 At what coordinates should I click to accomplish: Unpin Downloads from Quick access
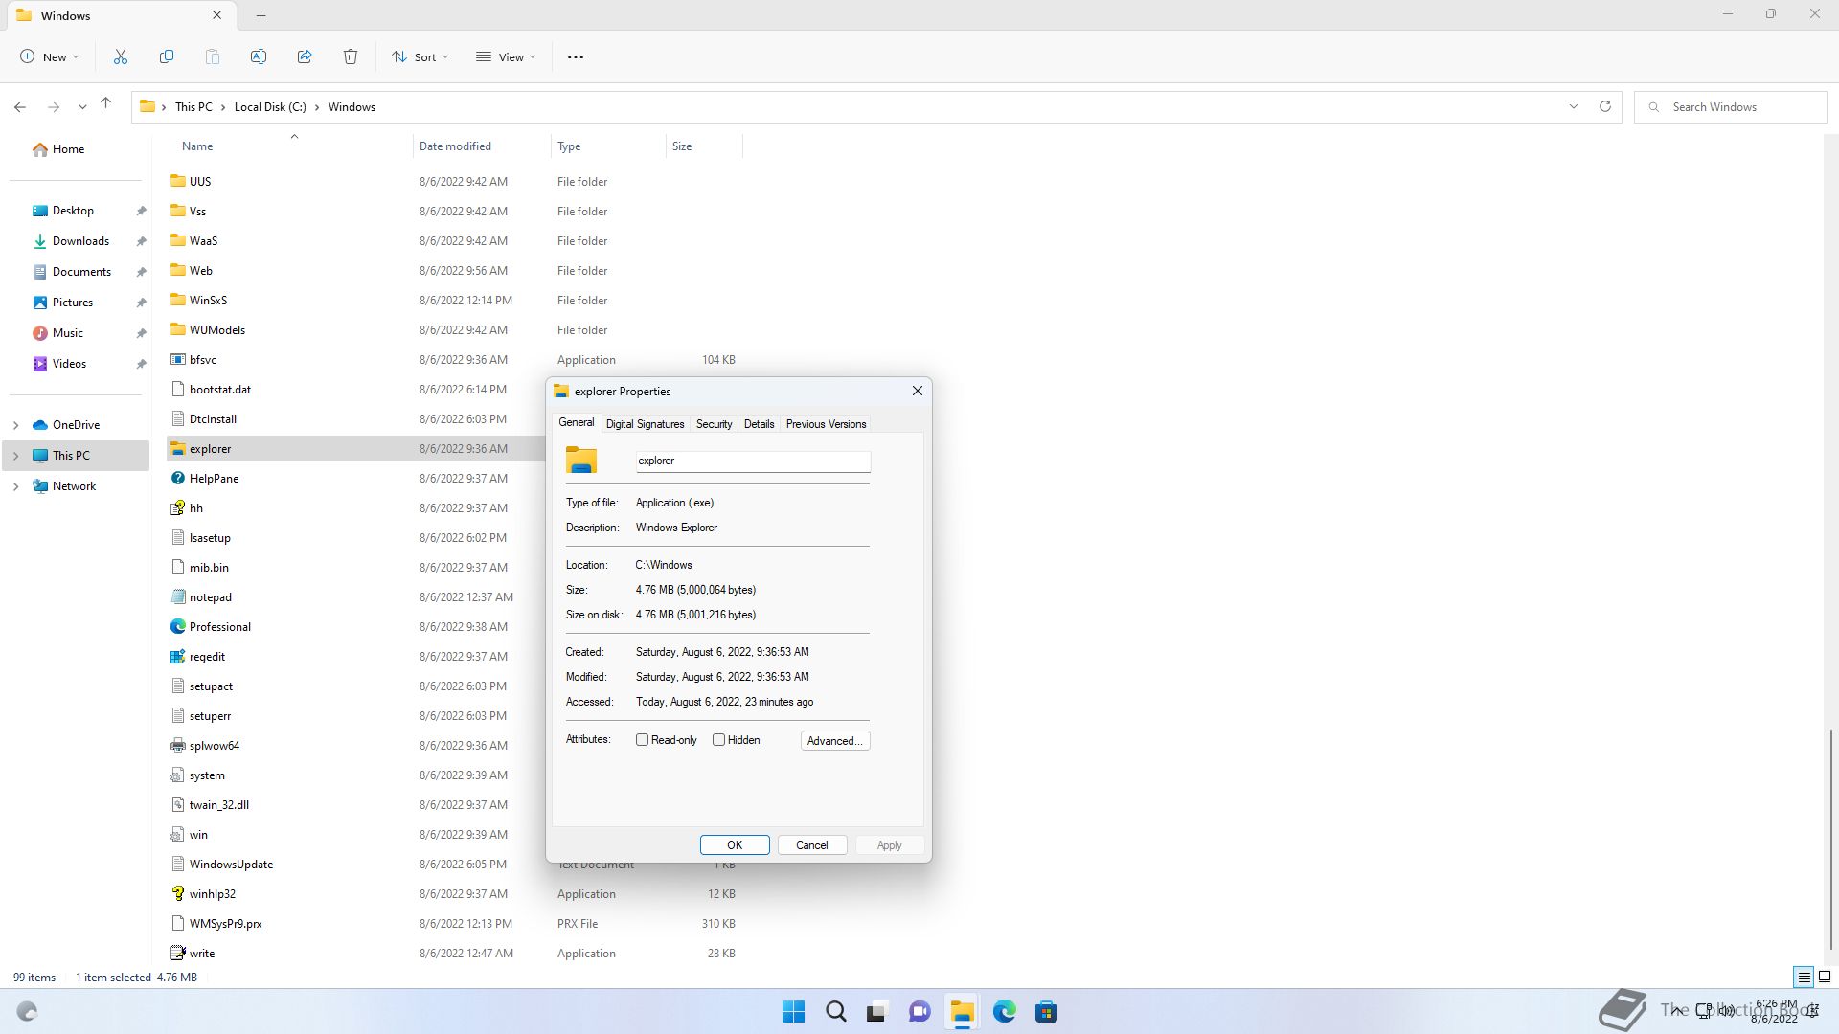[x=141, y=241]
